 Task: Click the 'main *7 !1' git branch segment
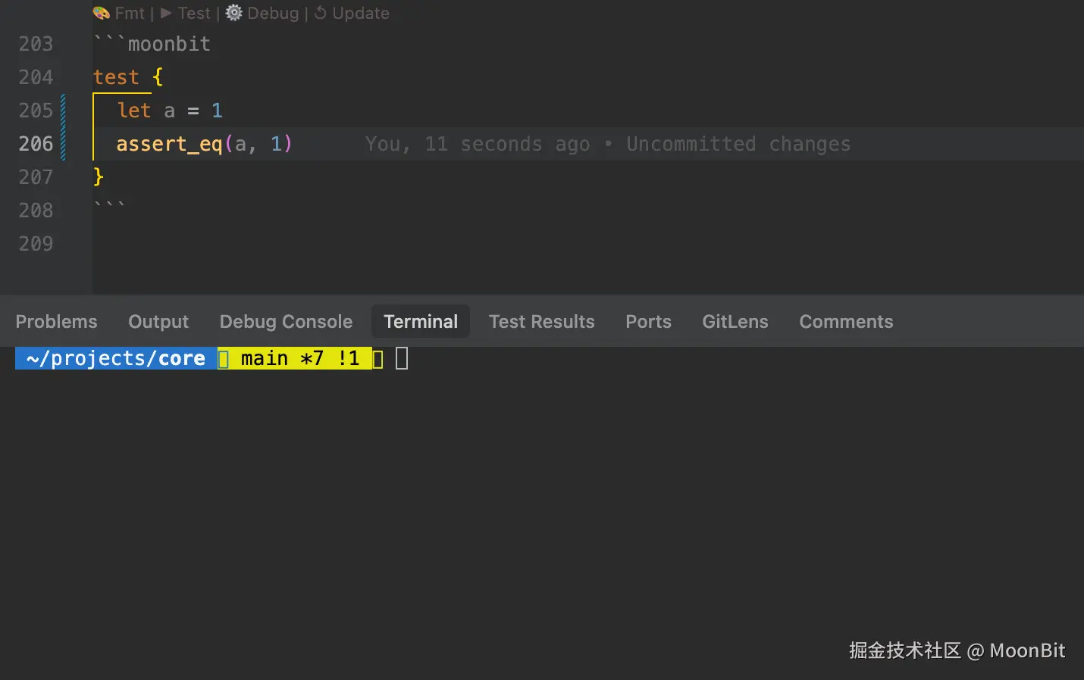[300, 358]
